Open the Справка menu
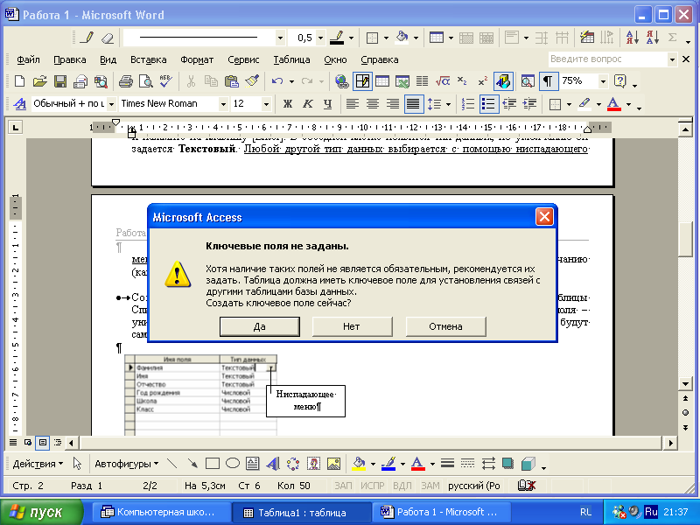 [380, 59]
